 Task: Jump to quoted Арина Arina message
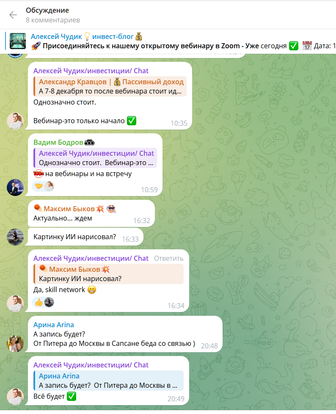[108, 381]
